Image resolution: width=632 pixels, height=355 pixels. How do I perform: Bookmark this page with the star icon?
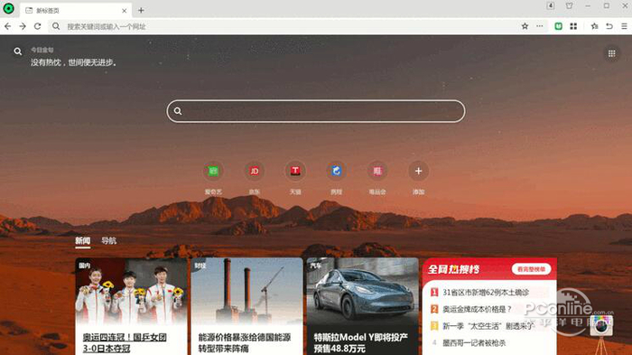point(525,26)
